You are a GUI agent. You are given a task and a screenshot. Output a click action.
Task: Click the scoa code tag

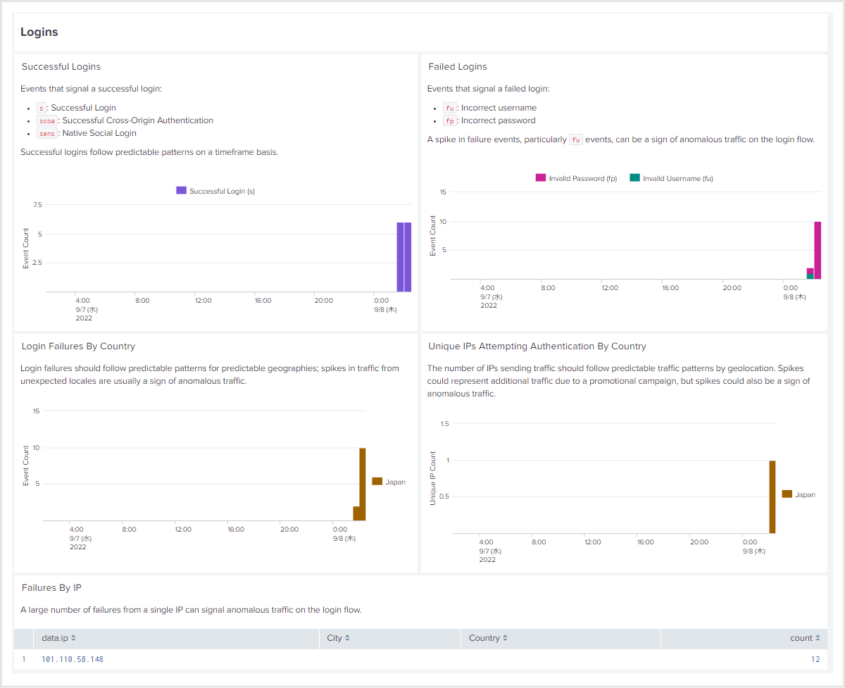(x=46, y=121)
